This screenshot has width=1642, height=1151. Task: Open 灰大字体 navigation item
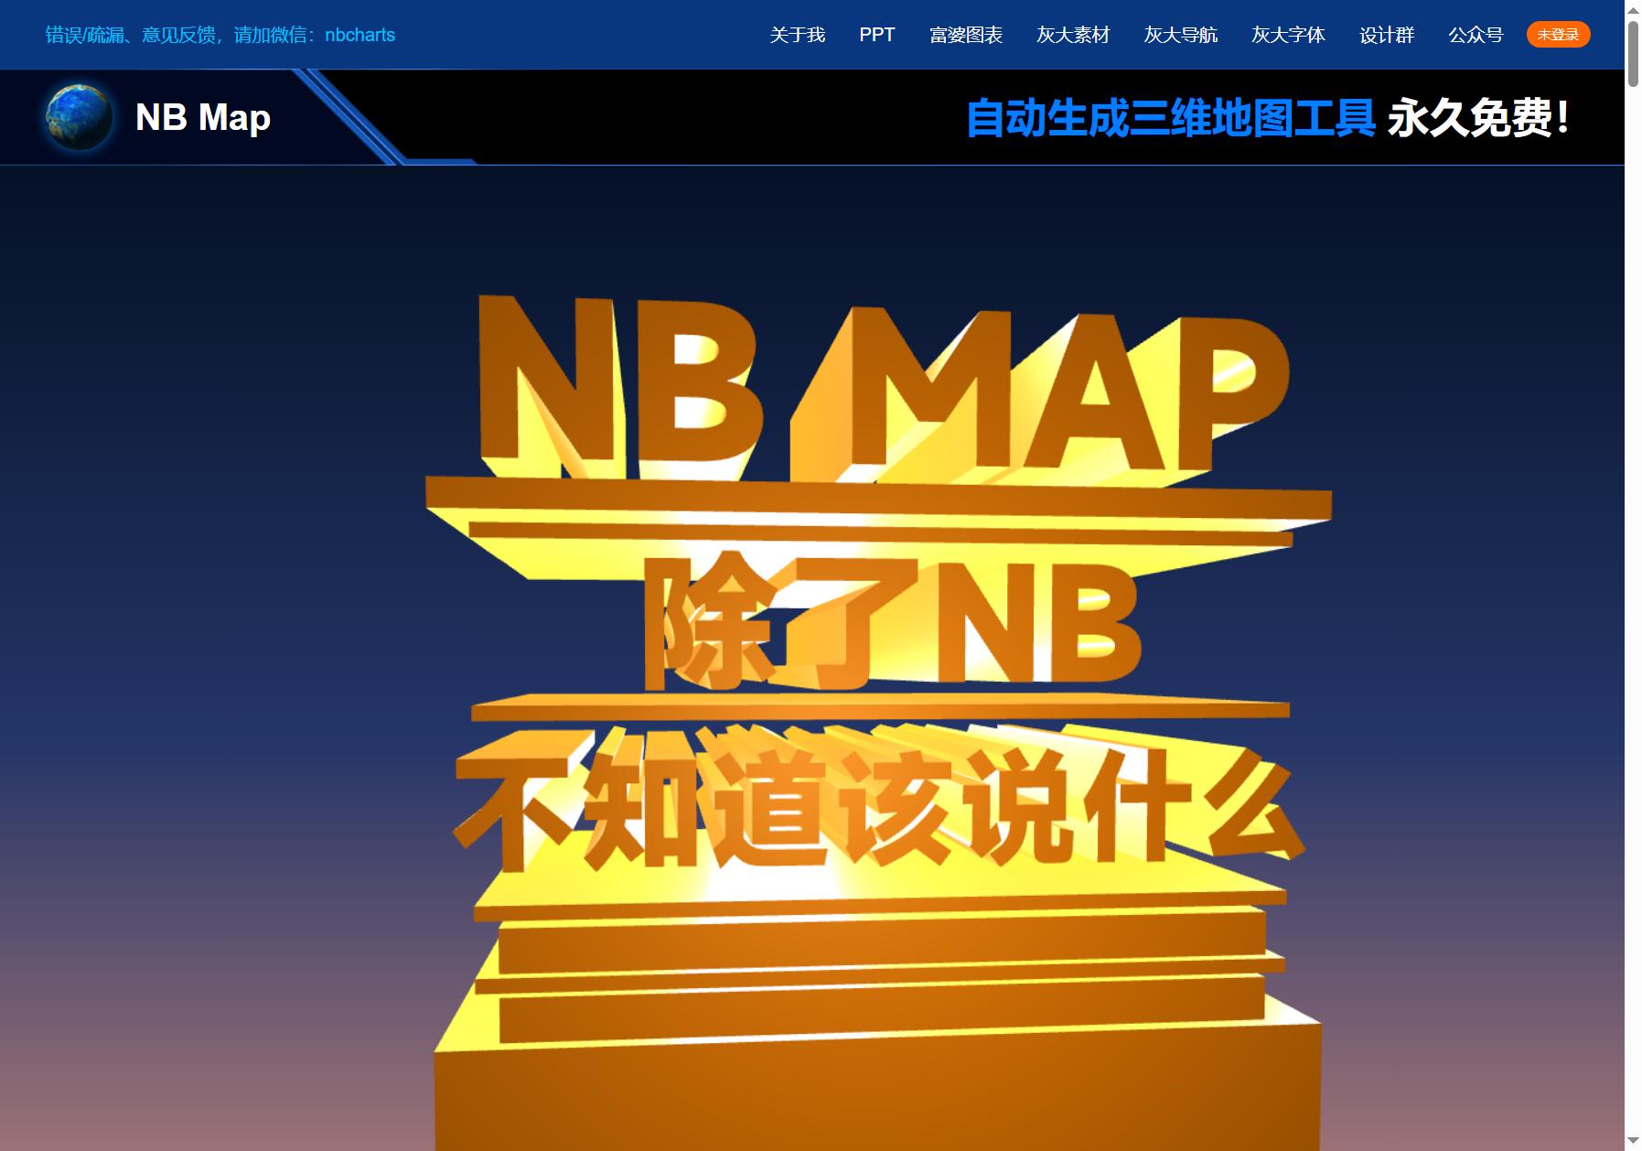point(1288,35)
